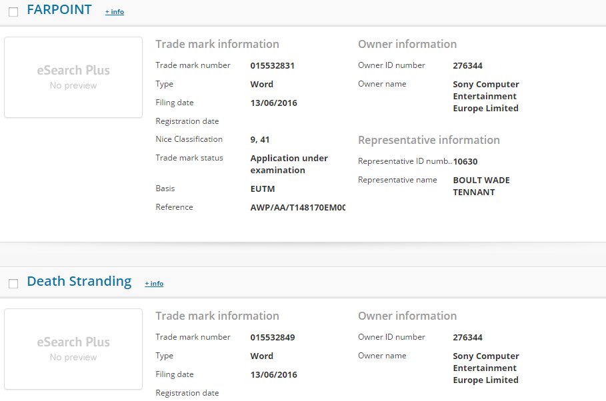Open the FARPOINT no-preview thumbnail

pyautogui.click(x=73, y=77)
